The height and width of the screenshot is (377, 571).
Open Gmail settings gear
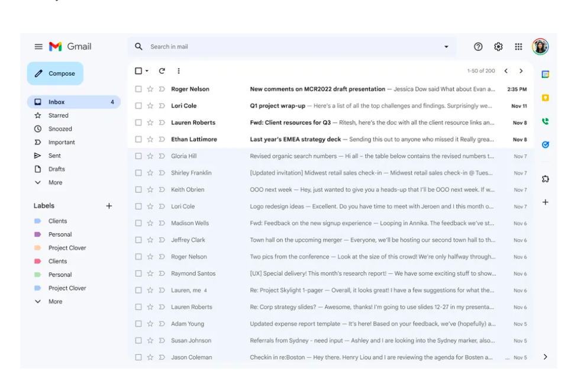tap(498, 46)
